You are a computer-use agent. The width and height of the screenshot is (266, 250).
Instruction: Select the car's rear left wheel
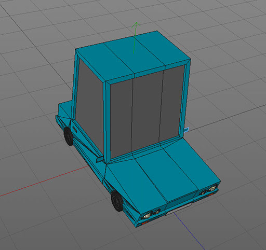point(69,136)
